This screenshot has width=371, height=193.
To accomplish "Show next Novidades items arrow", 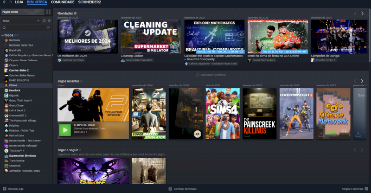I will (362, 13).
